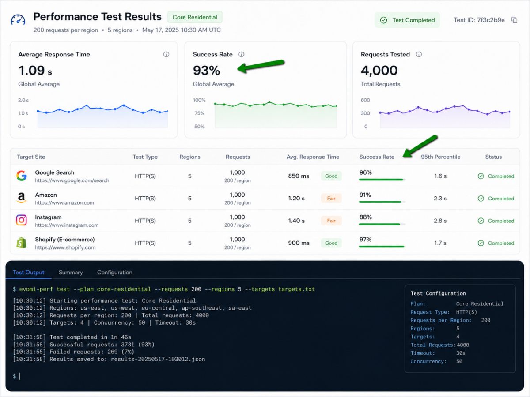This screenshot has width=530, height=397.
Task: Click the Google Search logo icon
Action: click(21, 176)
